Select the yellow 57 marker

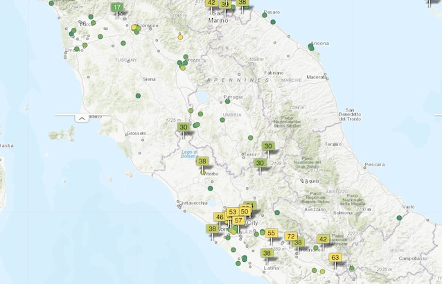tap(238, 220)
